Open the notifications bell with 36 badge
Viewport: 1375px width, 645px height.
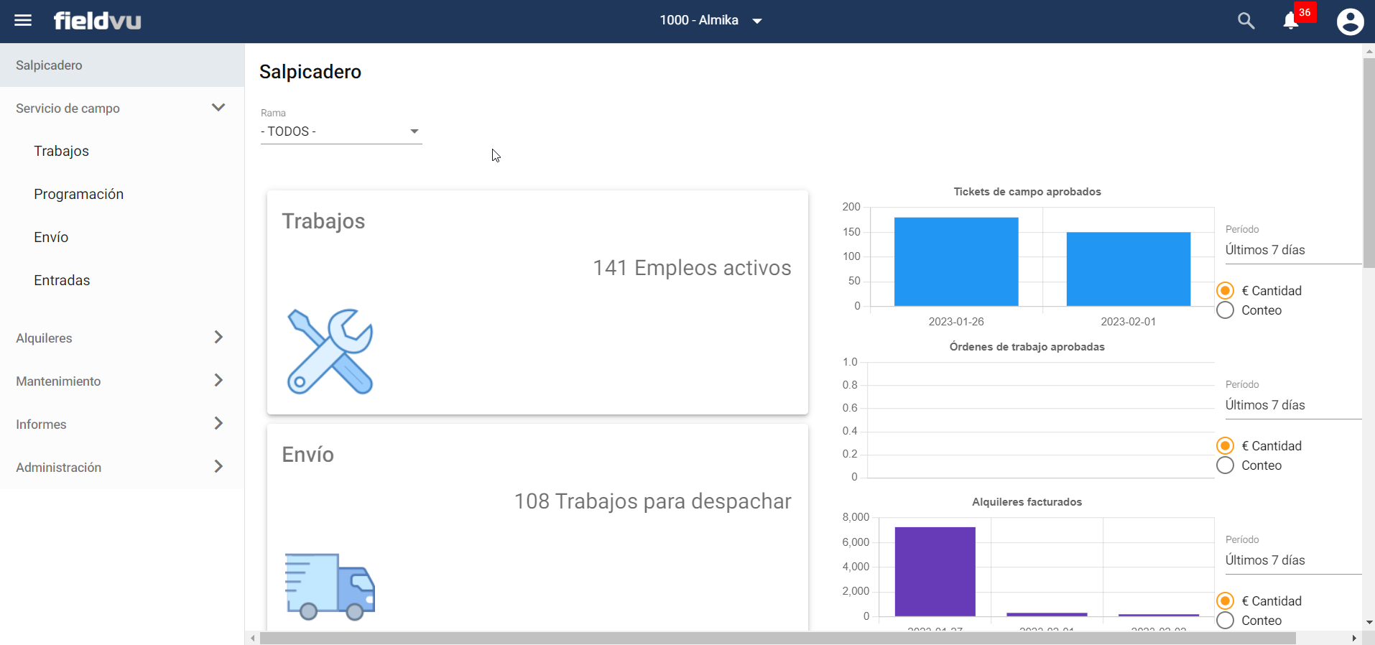(x=1291, y=21)
